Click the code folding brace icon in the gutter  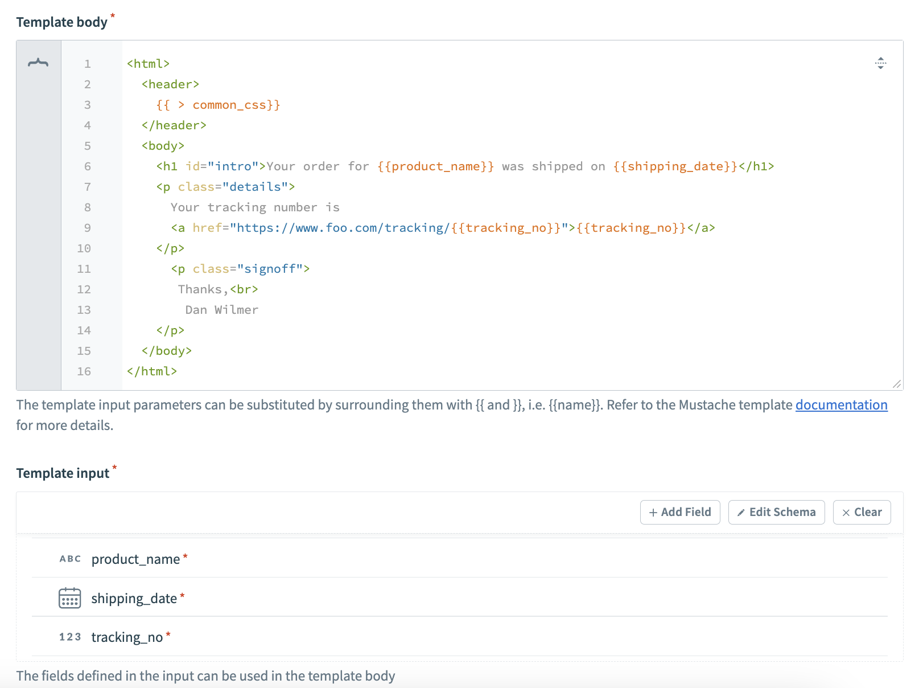[38, 63]
